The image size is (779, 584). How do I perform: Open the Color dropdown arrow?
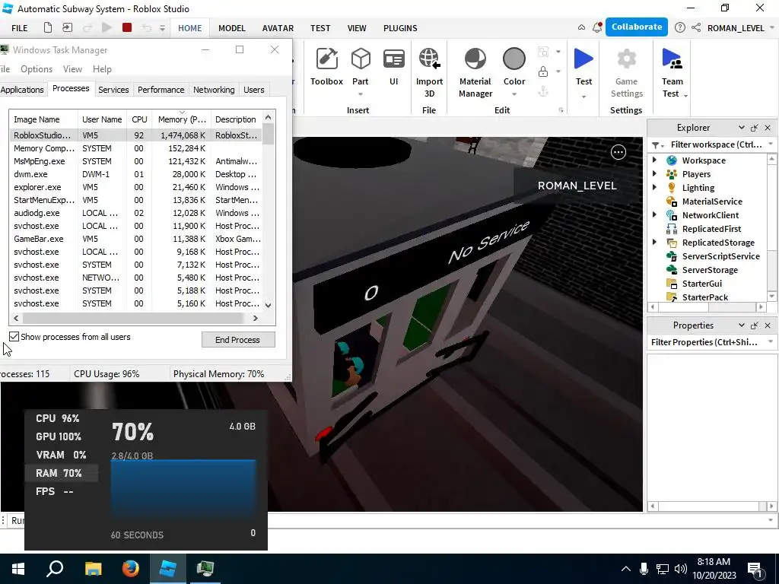coord(514,94)
